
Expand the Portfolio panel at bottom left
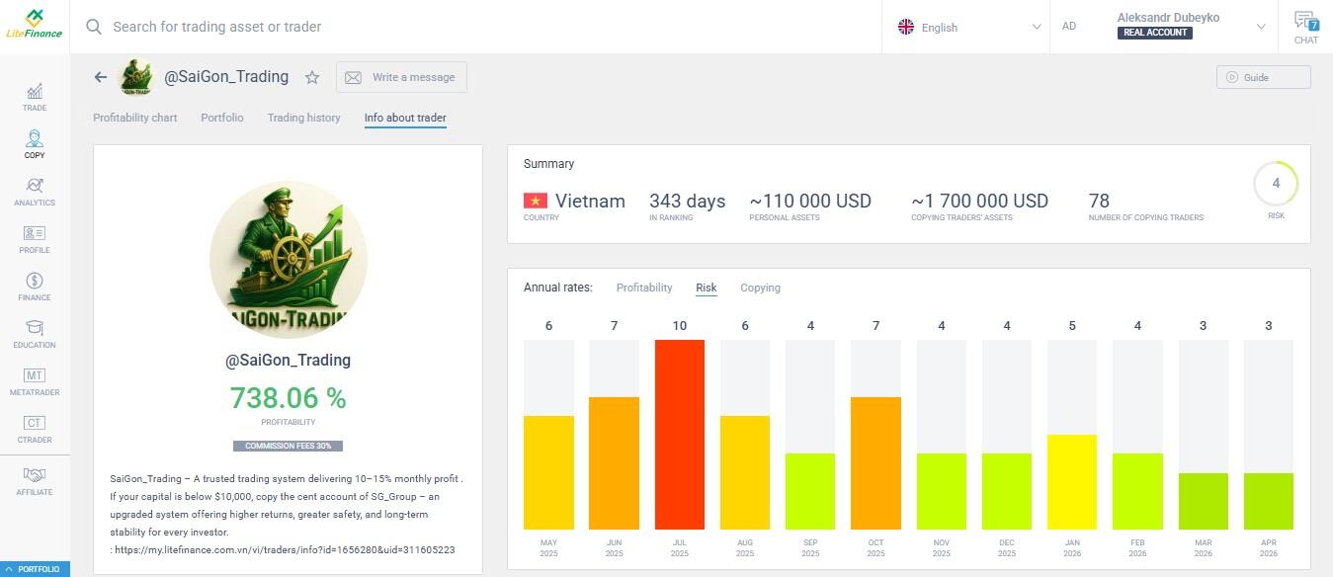click(x=35, y=569)
